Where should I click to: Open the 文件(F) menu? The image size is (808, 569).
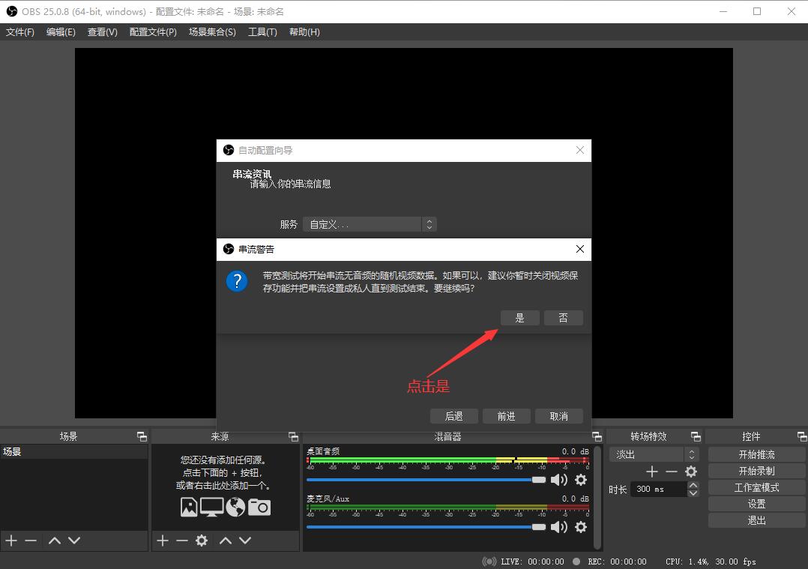(x=20, y=32)
